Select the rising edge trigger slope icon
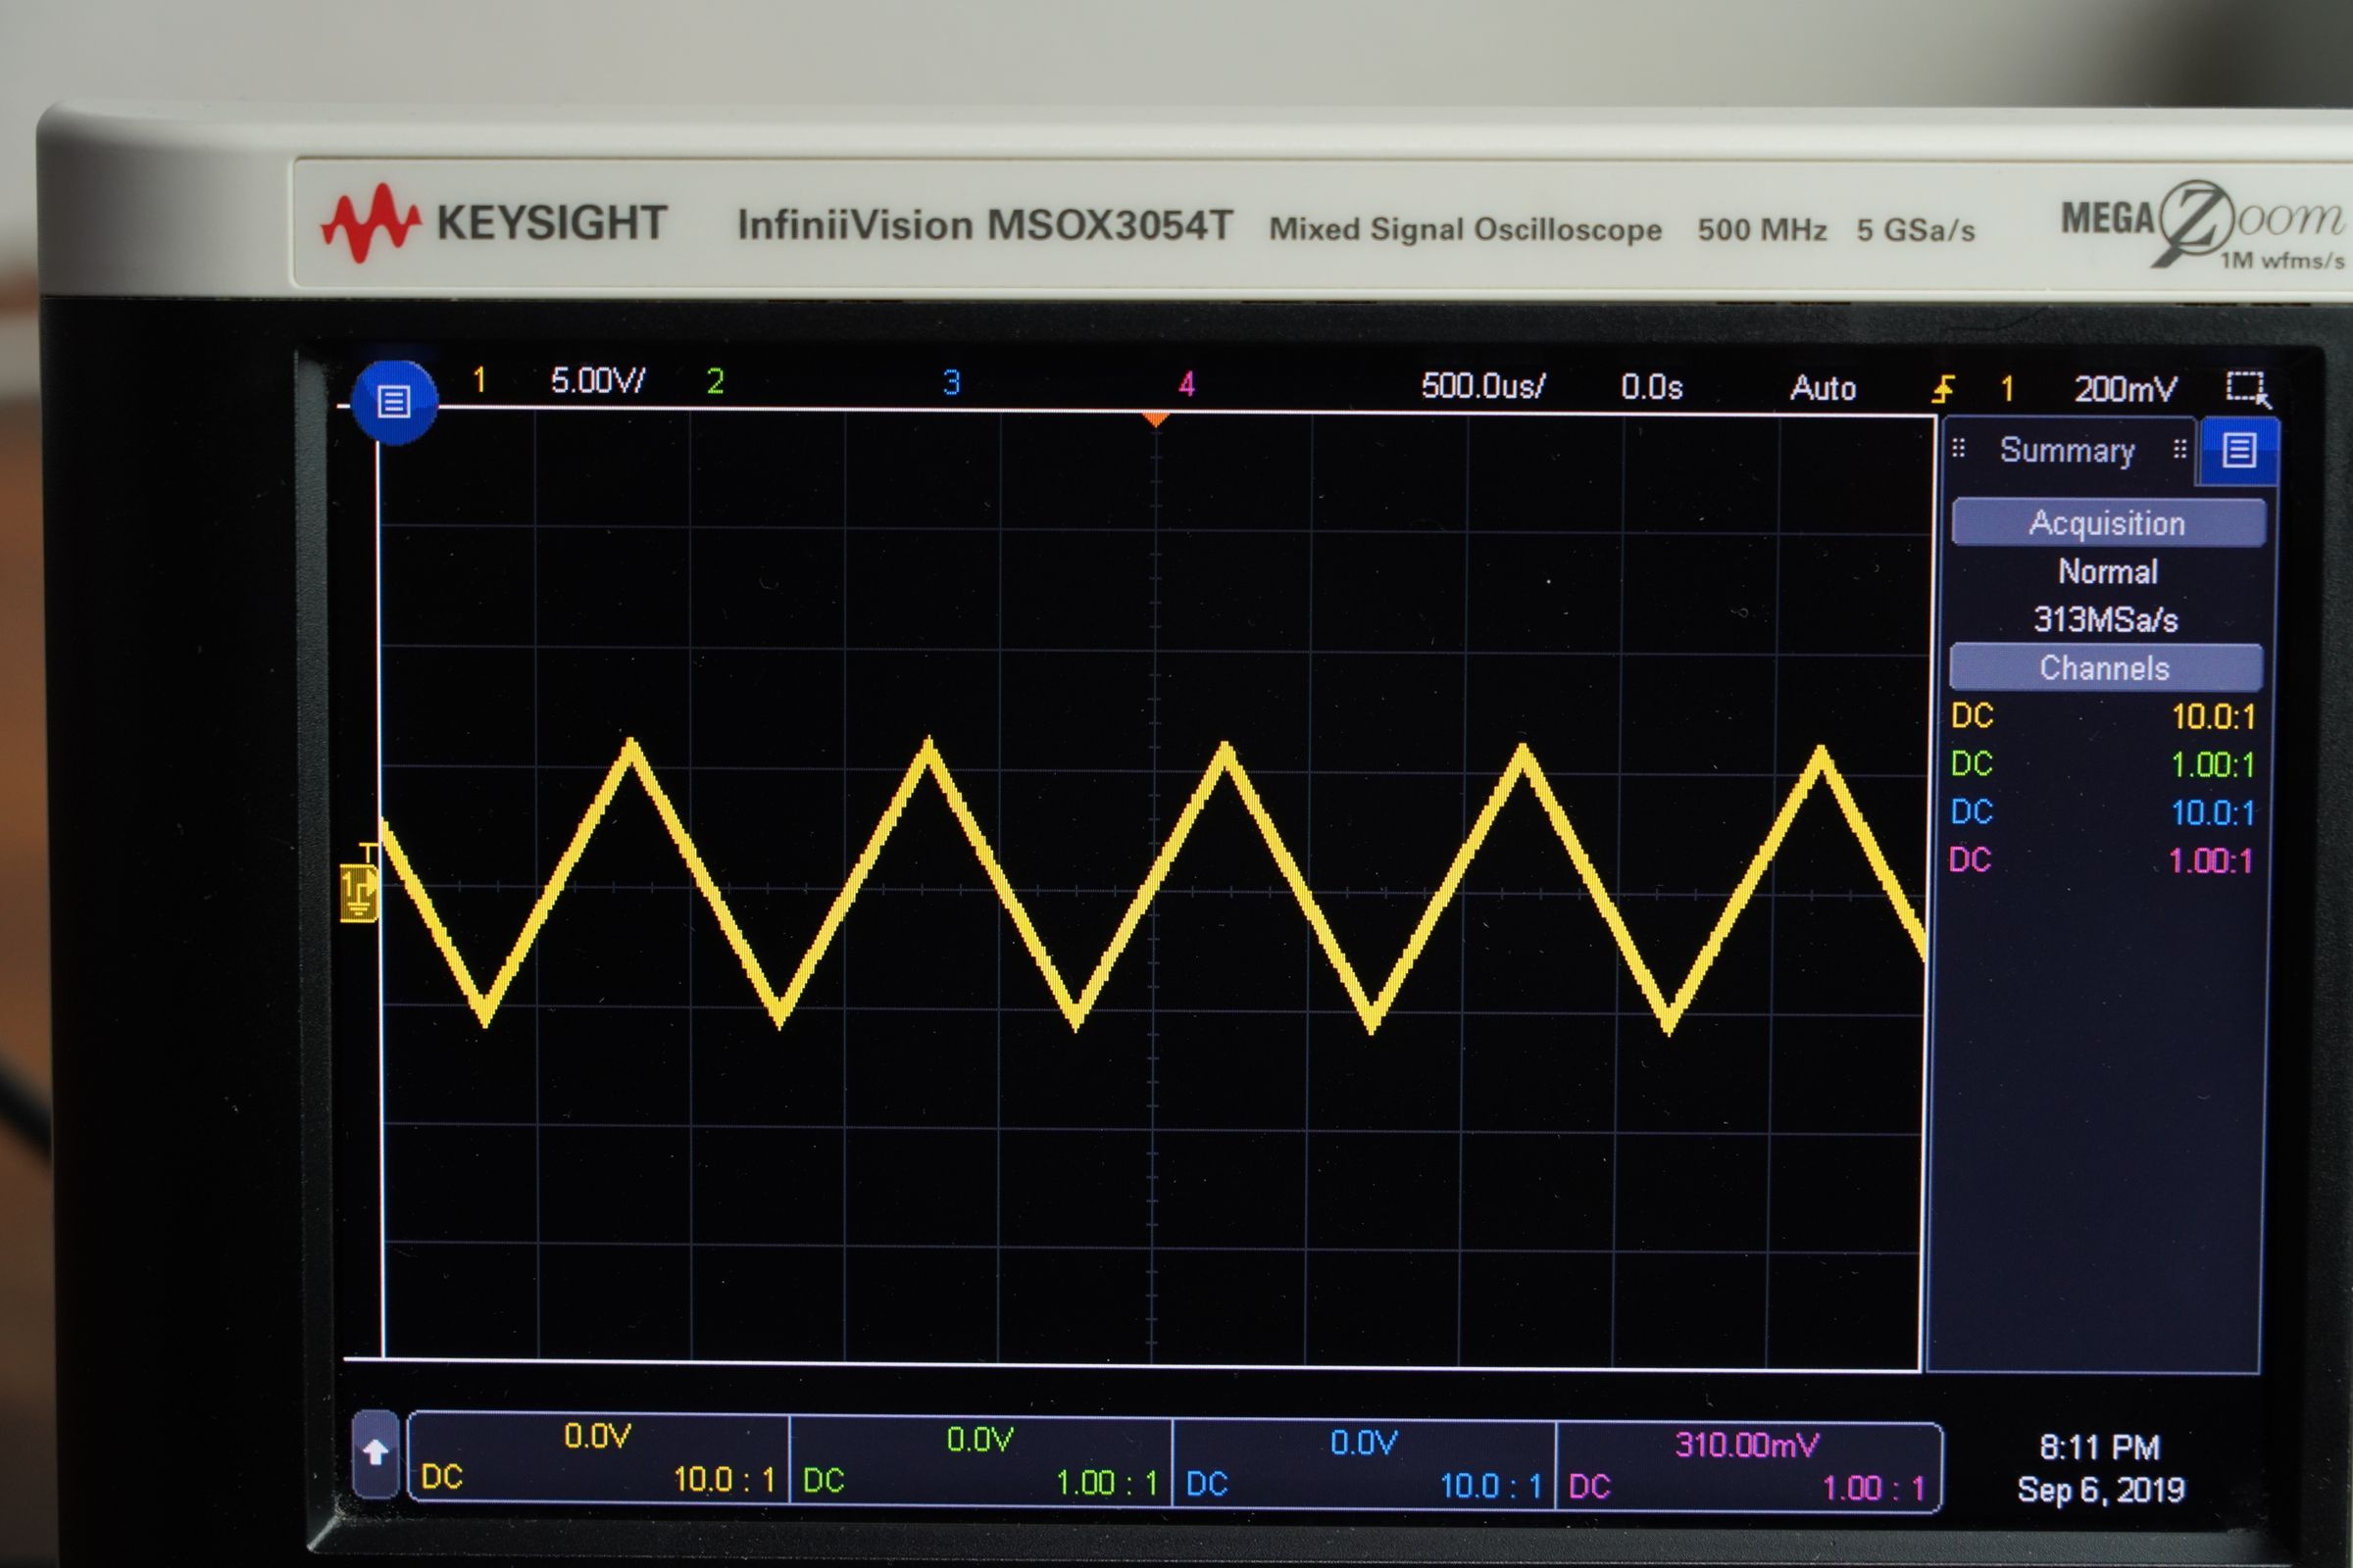The width and height of the screenshot is (2353, 1568). pyautogui.click(x=1945, y=389)
